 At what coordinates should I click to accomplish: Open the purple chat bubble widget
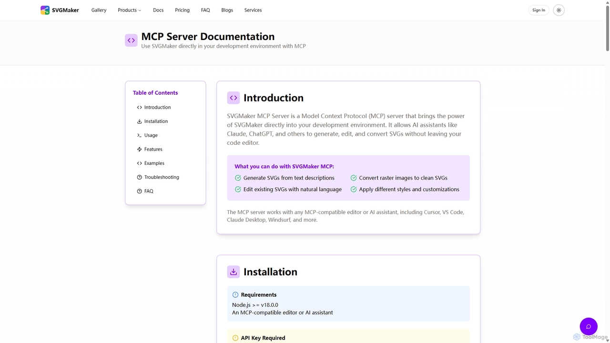589,326
